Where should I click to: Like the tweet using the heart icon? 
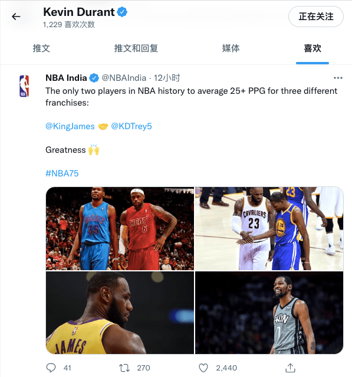click(203, 368)
